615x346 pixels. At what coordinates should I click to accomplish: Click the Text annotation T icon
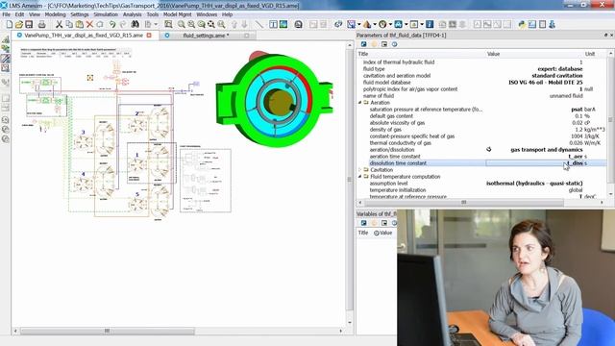pyautogui.click(x=273, y=24)
